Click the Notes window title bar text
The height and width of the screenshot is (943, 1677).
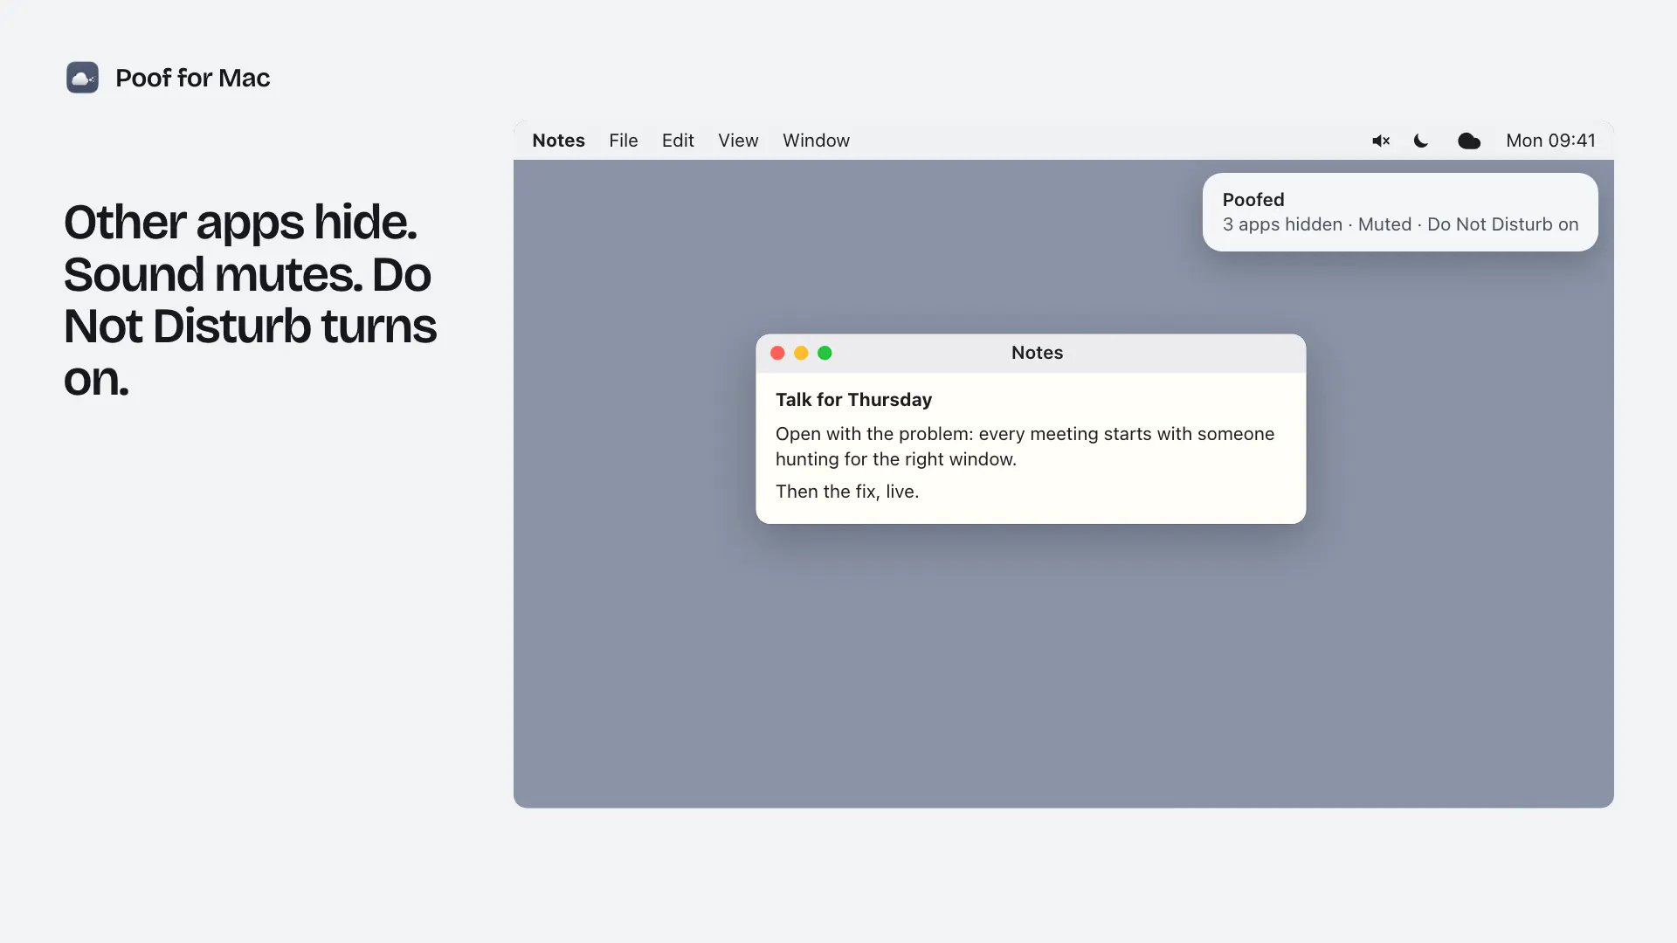(x=1037, y=353)
